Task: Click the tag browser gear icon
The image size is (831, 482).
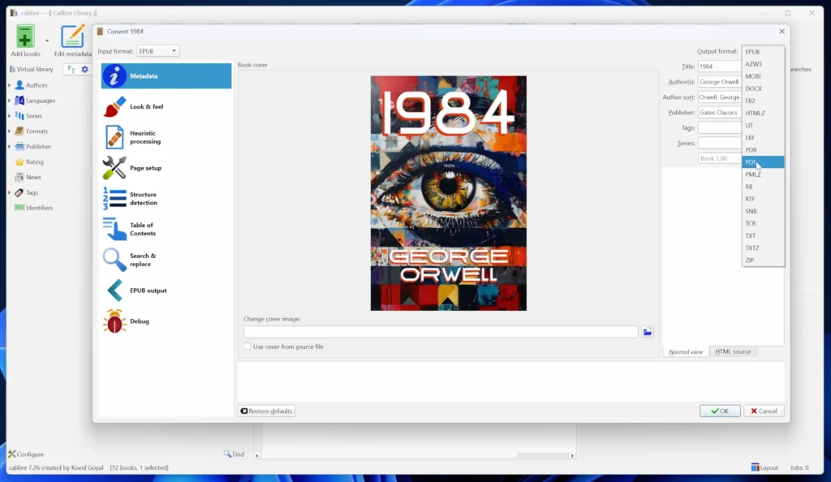Action: pyautogui.click(x=84, y=70)
